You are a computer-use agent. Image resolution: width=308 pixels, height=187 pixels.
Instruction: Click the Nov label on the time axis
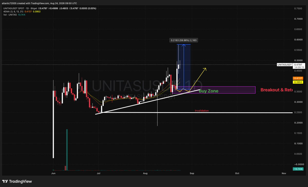point(284,173)
